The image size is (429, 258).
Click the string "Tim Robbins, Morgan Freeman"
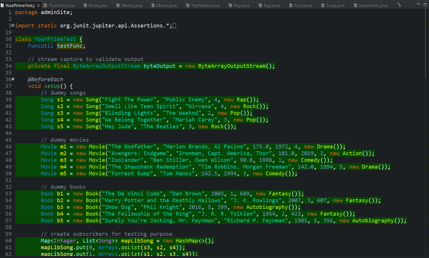pos(245,167)
